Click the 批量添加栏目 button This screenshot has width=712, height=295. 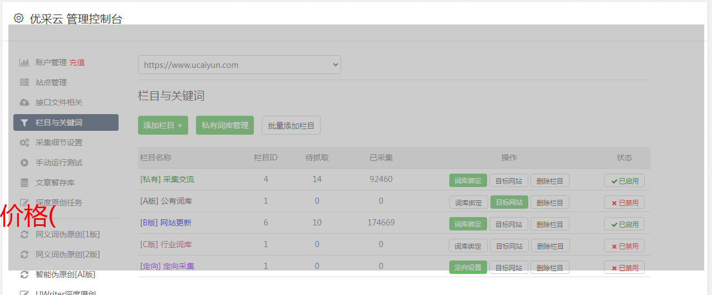[x=291, y=125]
